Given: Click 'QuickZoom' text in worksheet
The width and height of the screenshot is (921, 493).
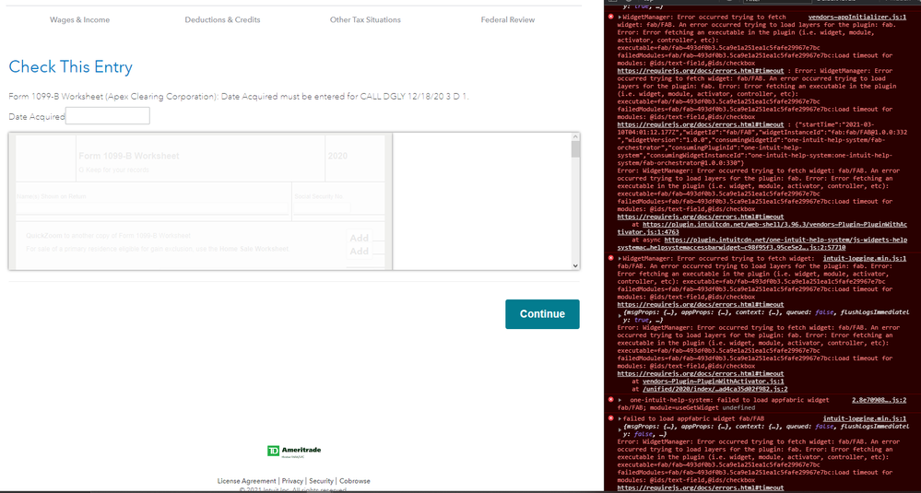Looking at the screenshot, I should click(44, 235).
